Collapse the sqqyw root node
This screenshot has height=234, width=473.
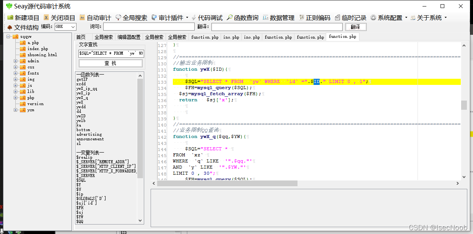click(8, 37)
